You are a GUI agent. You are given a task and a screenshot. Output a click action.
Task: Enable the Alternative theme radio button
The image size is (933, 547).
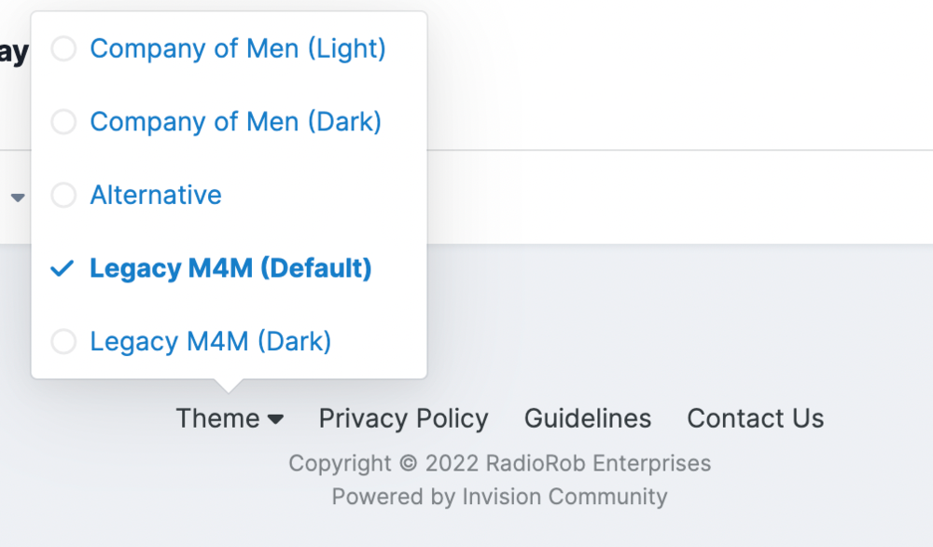(63, 196)
